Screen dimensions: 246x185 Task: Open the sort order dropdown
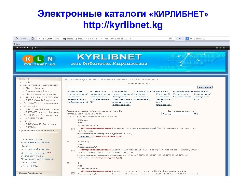pos(180,114)
